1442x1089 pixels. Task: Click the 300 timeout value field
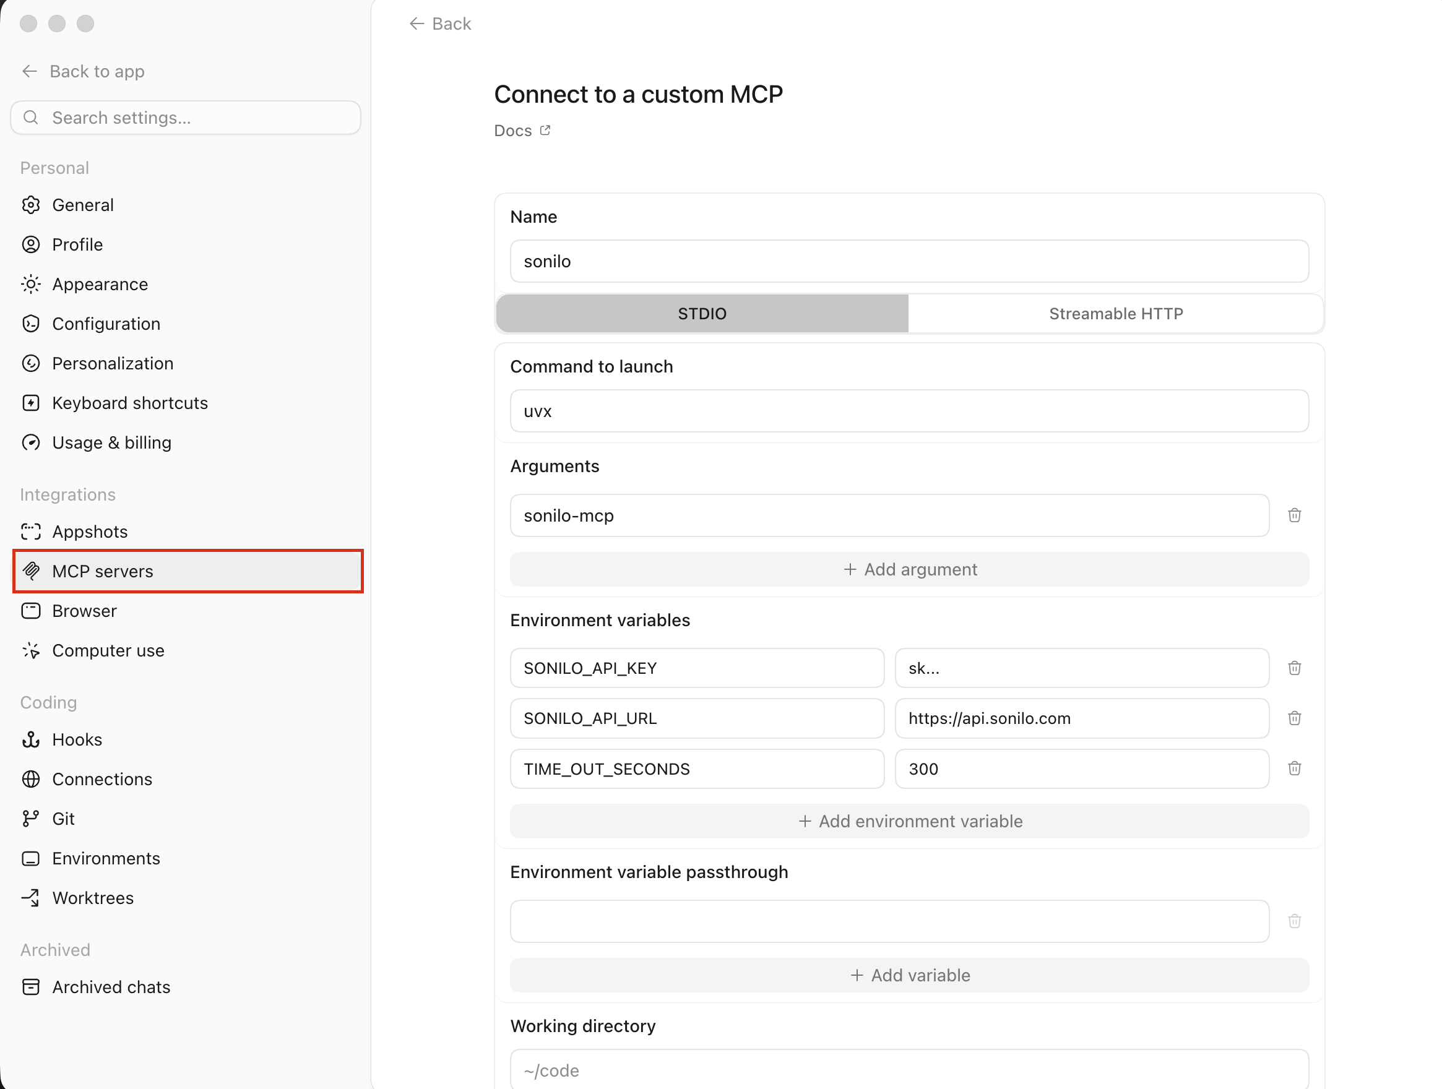[x=1082, y=768]
